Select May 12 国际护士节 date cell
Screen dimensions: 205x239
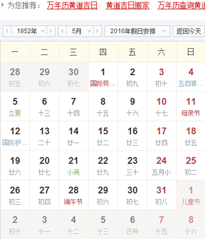point(15,136)
